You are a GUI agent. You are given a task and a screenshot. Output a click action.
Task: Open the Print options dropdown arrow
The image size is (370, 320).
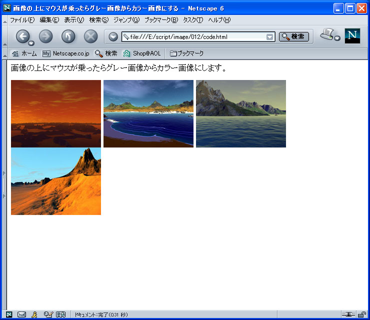[337, 38]
